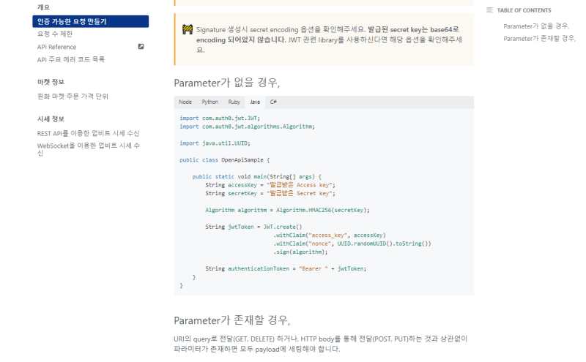Select the Java code tab
The image size is (586, 362).
coord(255,102)
